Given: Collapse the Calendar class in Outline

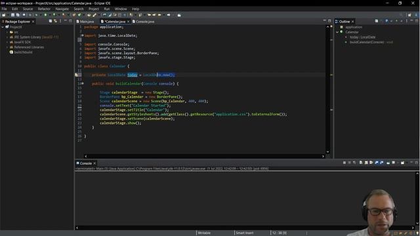Looking at the screenshot, I should tap(337, 32).
